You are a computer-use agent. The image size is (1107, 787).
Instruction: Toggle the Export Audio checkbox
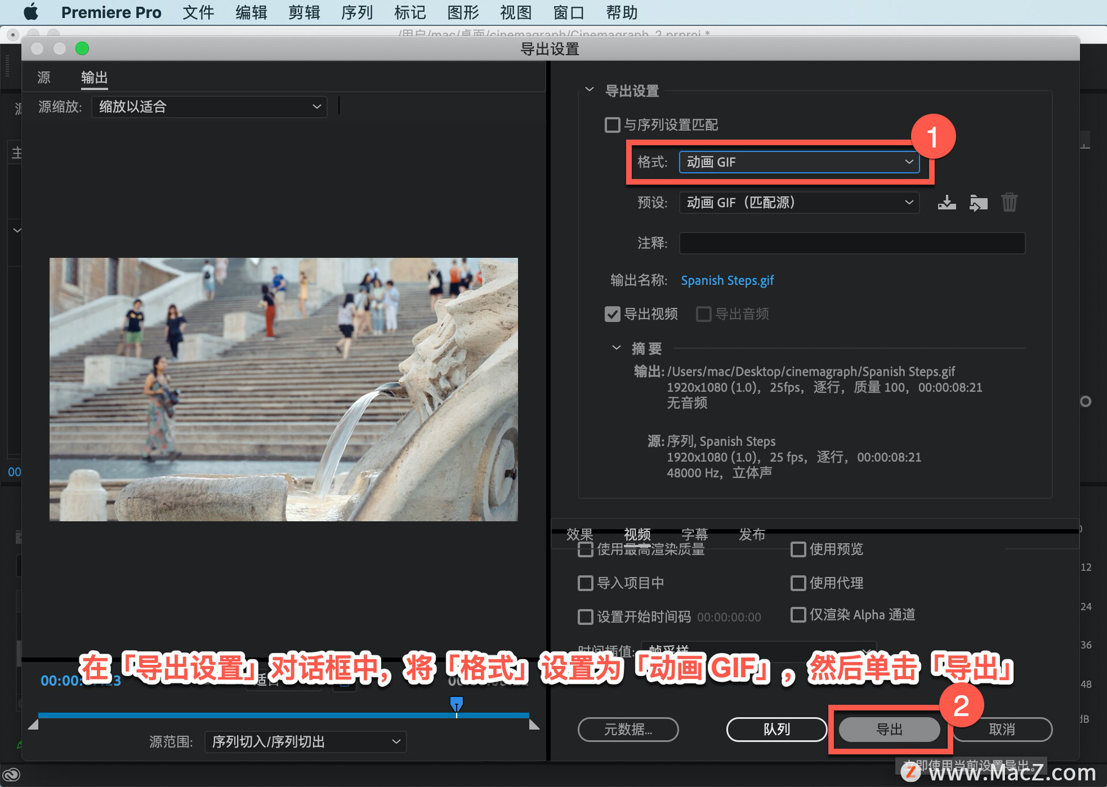(703, 314)
